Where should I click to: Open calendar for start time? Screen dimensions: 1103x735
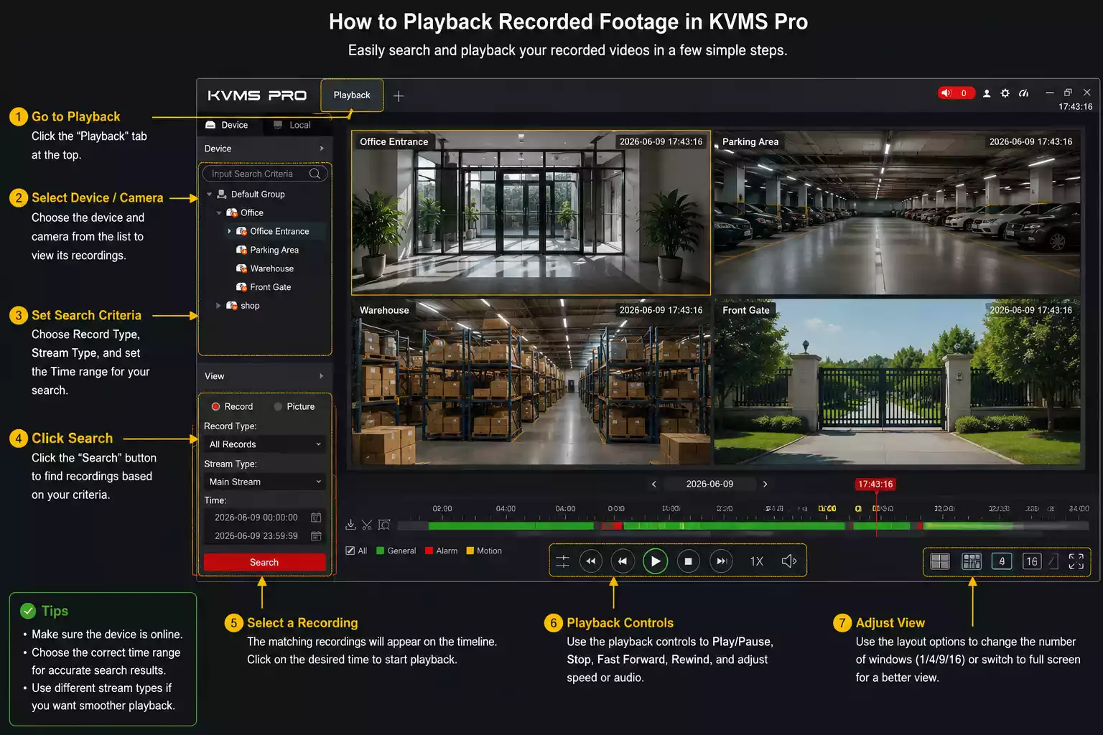point(316,518)
